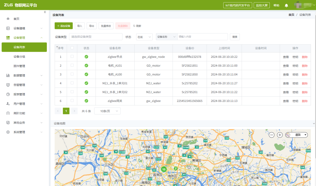316x186 pixels.
Task: Click the home icon next to 首页
Action: 8,19
